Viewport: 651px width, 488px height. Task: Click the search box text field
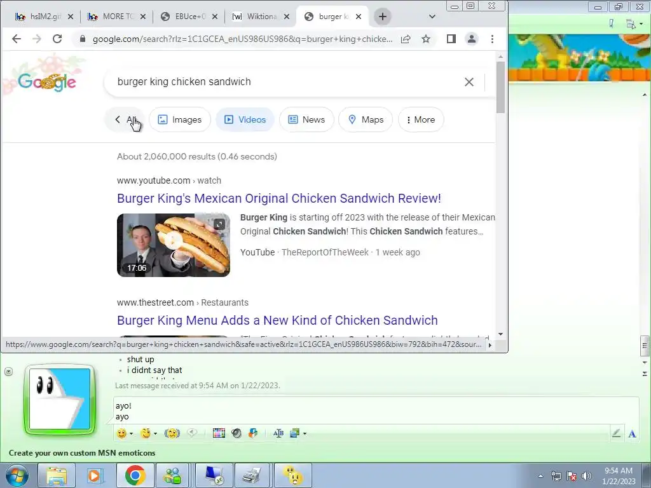click(287, 82)
